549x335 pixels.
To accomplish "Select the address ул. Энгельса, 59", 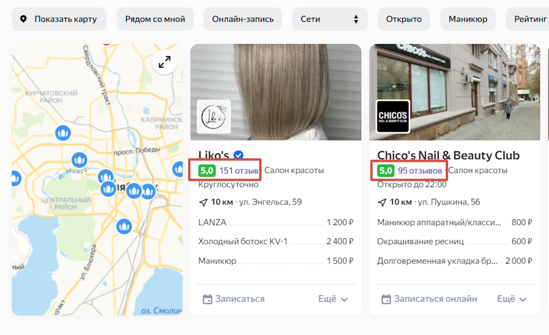I will click(270, 202).
